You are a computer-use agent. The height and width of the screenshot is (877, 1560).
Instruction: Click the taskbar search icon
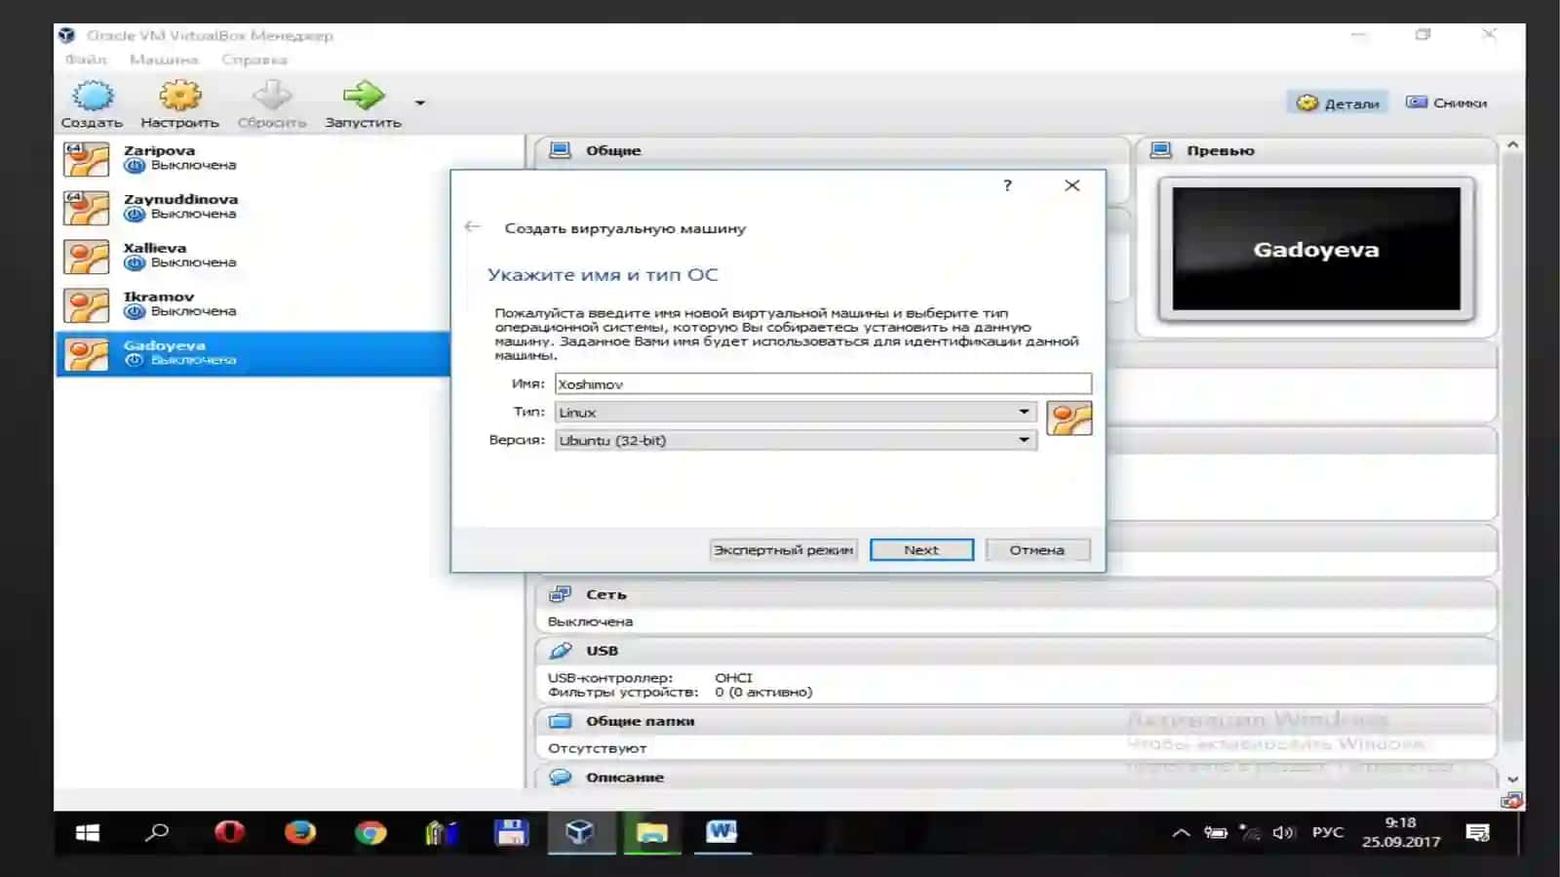[x=157, y=832]
